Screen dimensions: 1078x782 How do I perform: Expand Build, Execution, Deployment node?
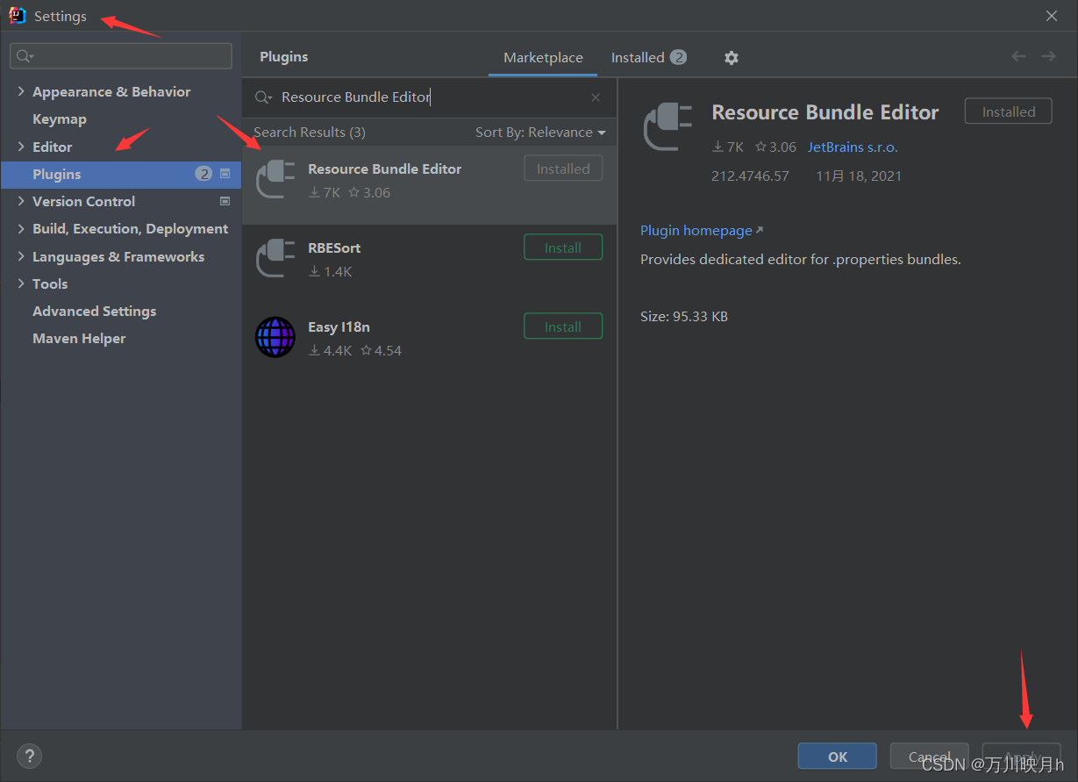[x=21, y=228]
